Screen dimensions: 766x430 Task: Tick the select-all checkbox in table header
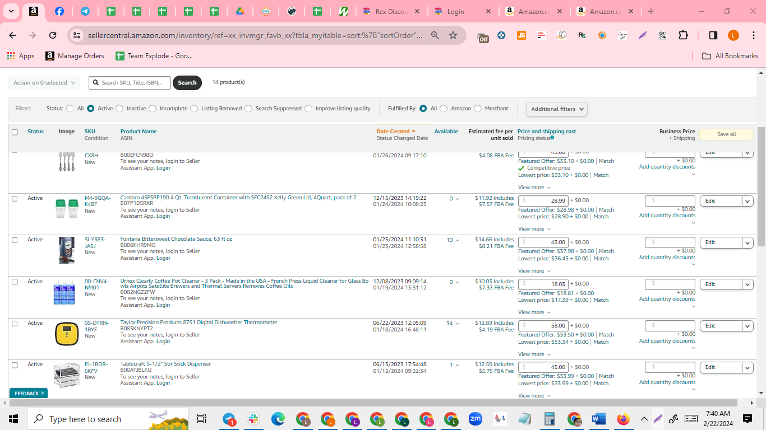[15, 132]
